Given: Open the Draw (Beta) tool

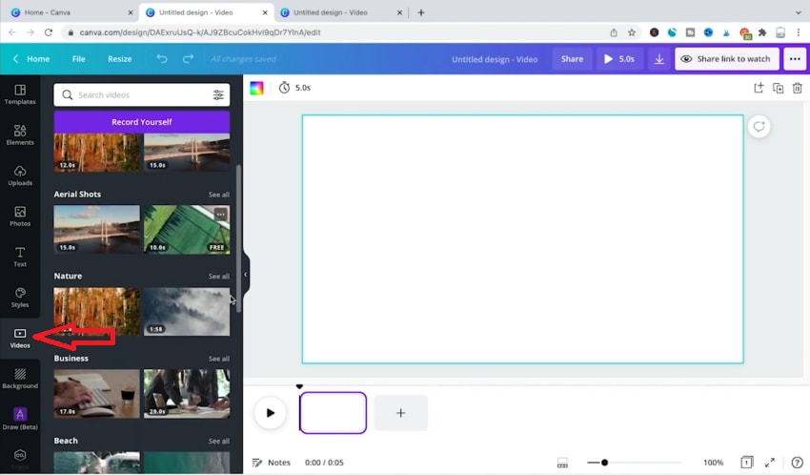Looking at the screenshot, I should click(20, 419).
